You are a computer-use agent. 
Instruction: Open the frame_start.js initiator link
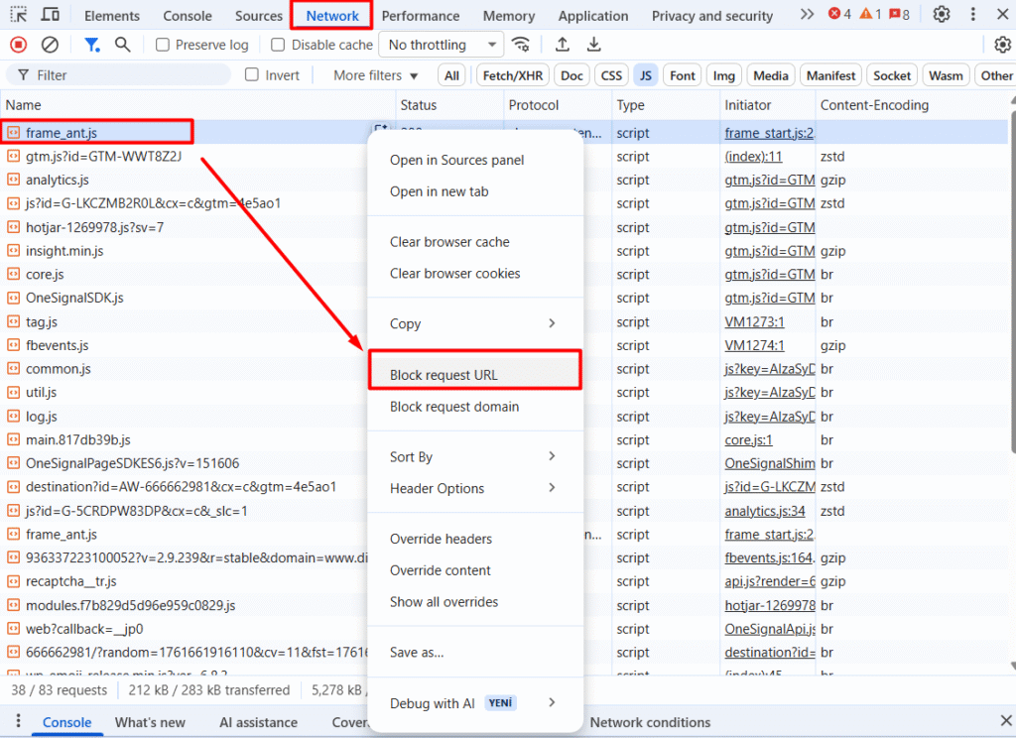point(769,133)
